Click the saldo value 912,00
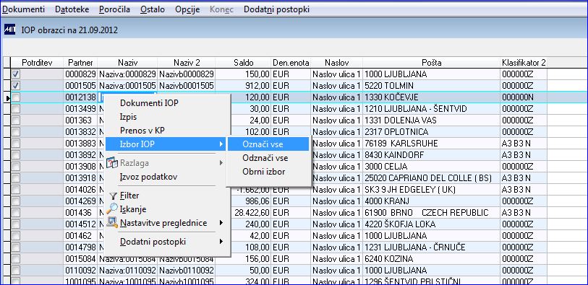Image resolution: width=588 pixels, height=285 pixels. click(244, 86)
